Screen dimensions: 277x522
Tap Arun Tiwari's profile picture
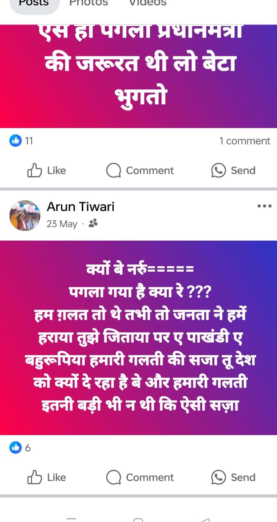coord(25,215)
